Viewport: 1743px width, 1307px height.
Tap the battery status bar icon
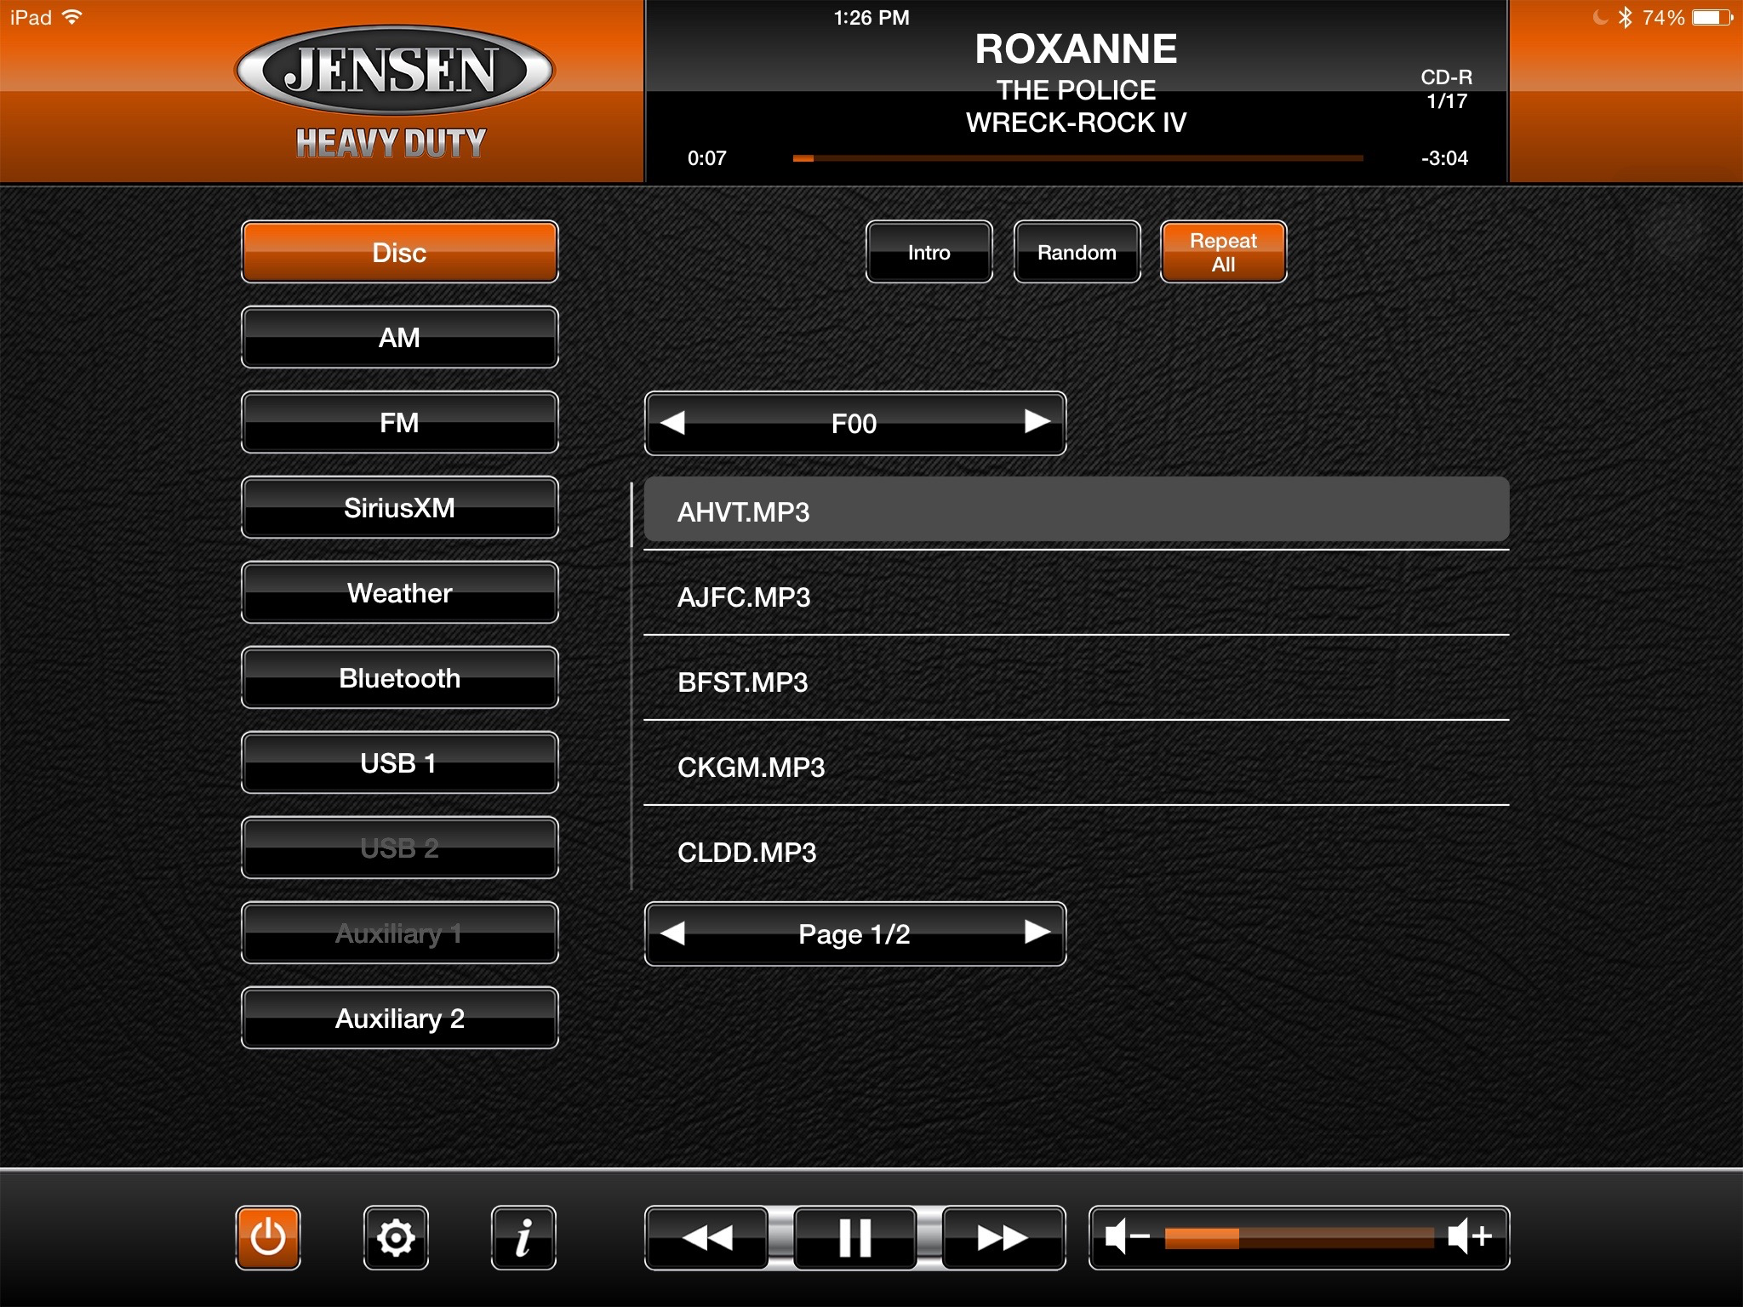coord(1712,17)
